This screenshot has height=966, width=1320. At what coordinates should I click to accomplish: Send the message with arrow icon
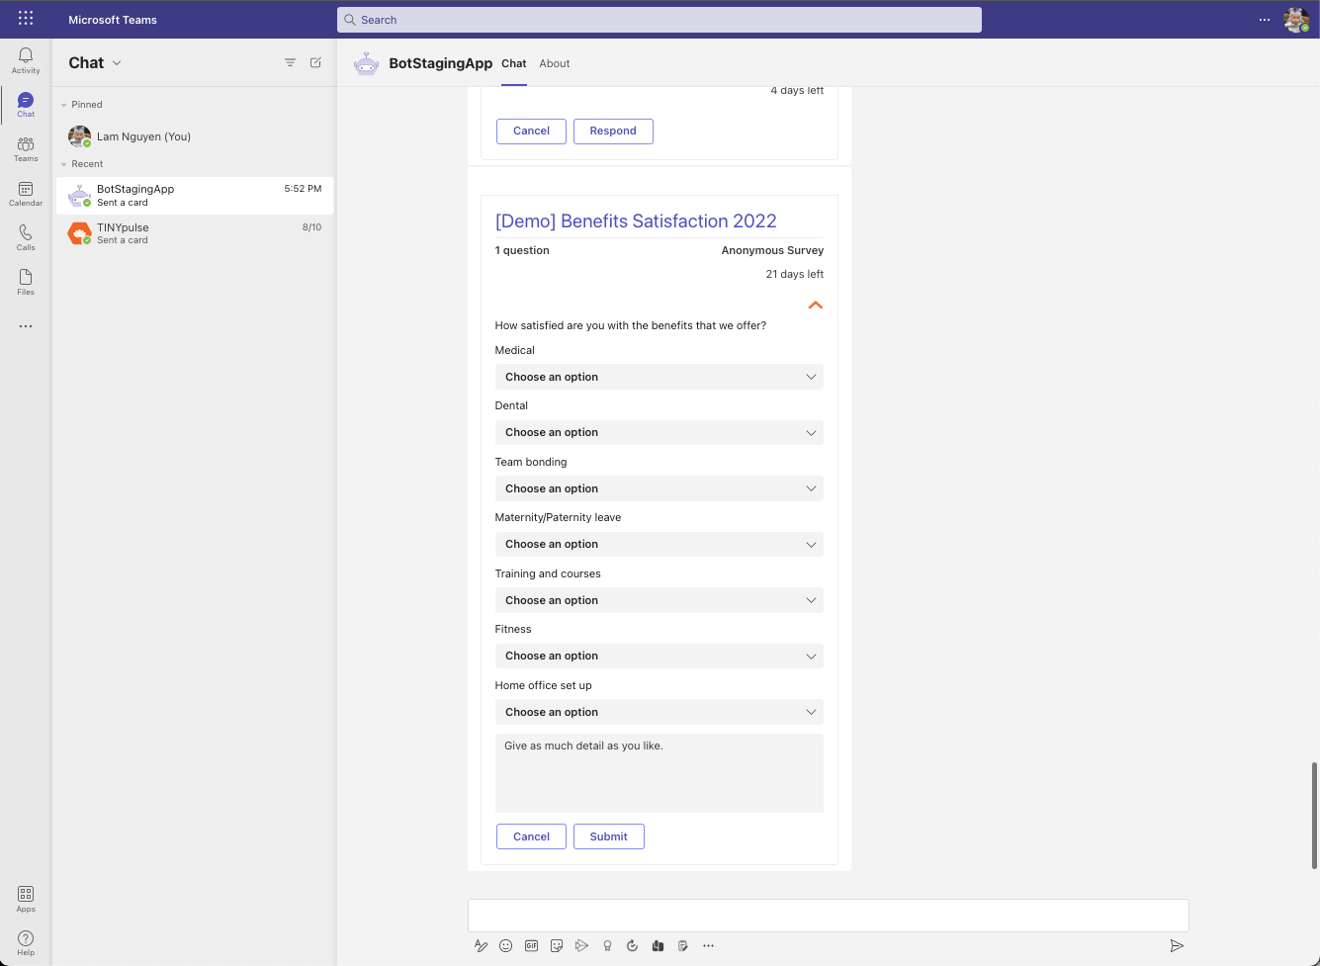click(1177, 945)
